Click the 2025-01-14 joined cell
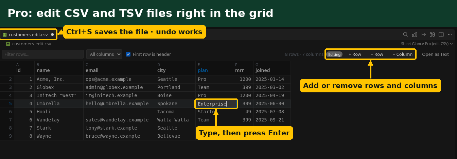Screen dimensions: 457x159 [x=272, y=79]
